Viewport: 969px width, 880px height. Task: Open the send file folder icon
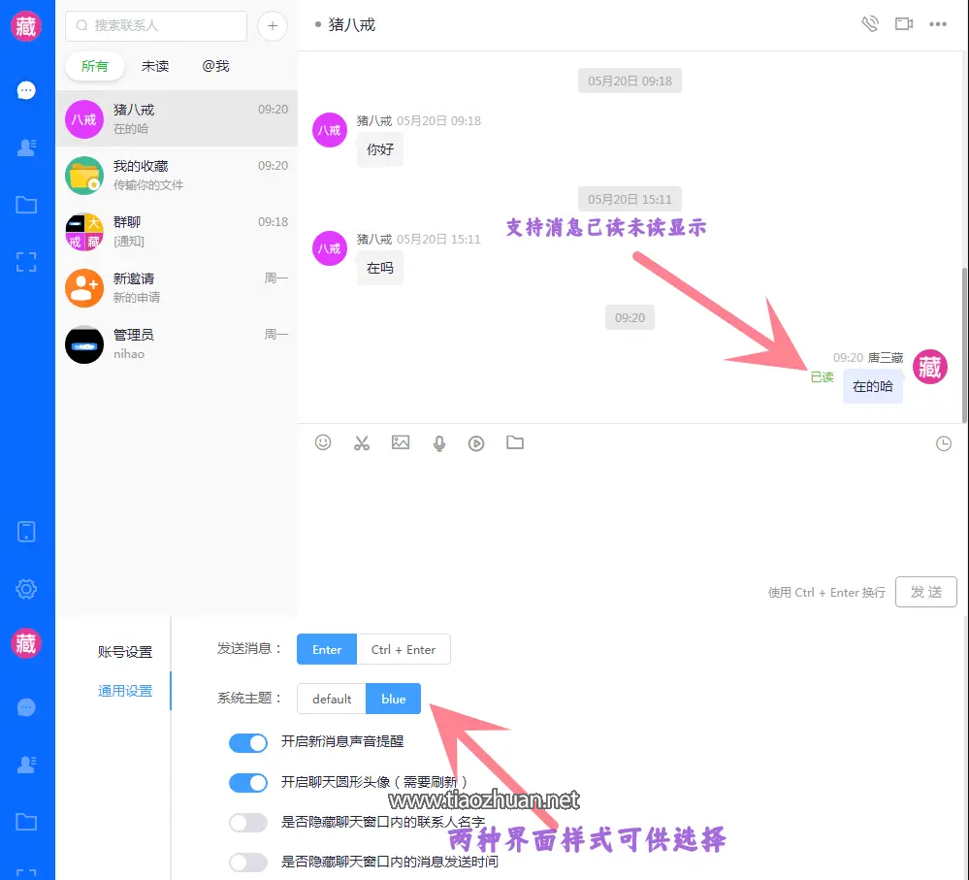[515, 442]
